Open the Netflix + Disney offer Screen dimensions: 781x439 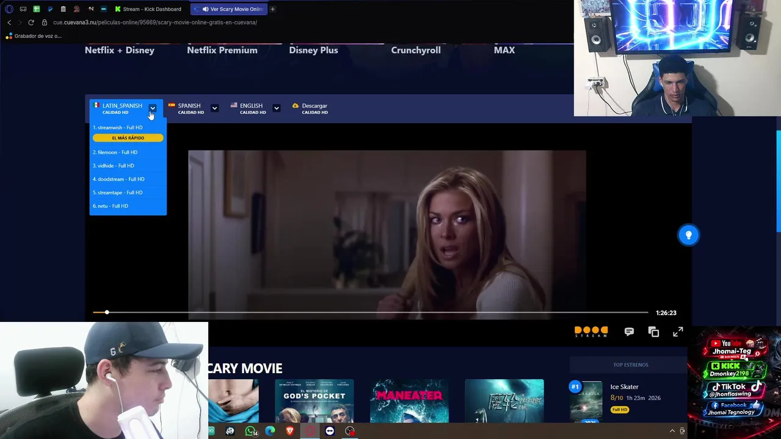click(x=120, y=50)
